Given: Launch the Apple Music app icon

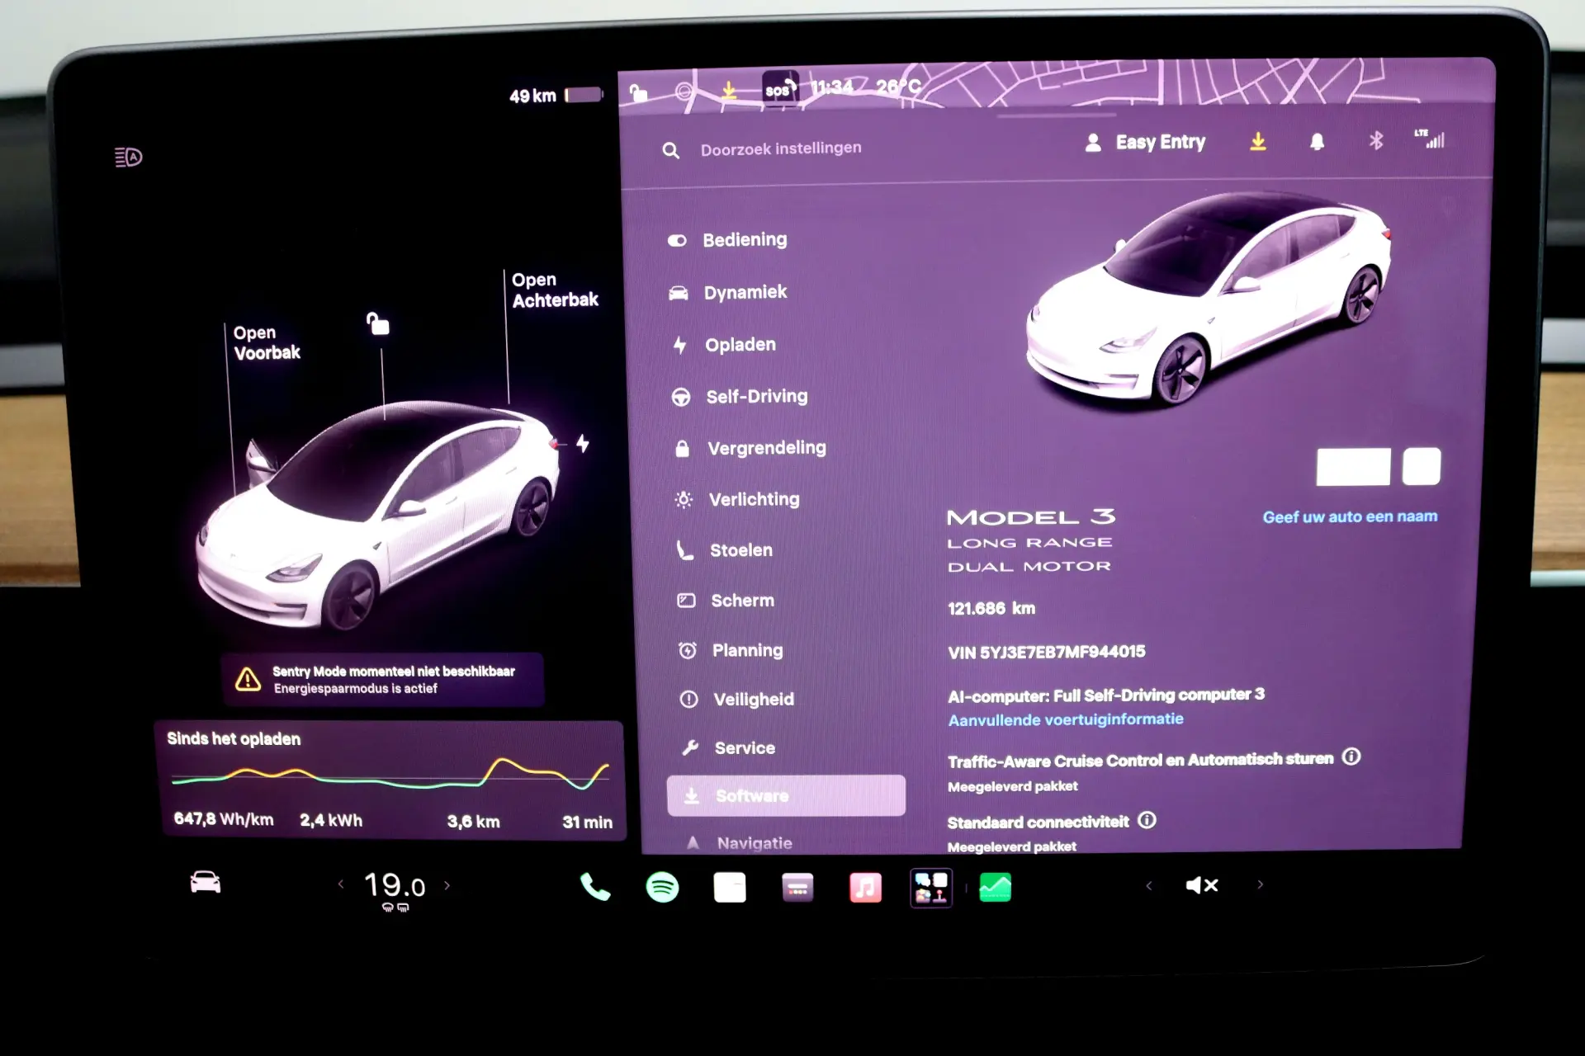Looking at the screenshot, I should (x=865, y=888).
